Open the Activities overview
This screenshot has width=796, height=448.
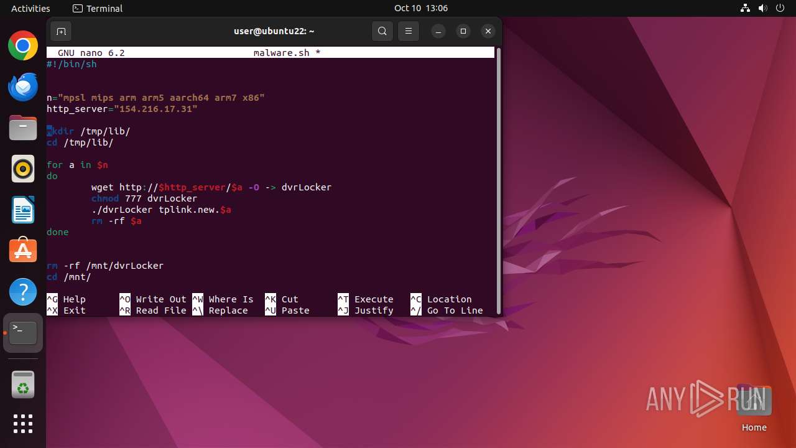pos(30,8)
